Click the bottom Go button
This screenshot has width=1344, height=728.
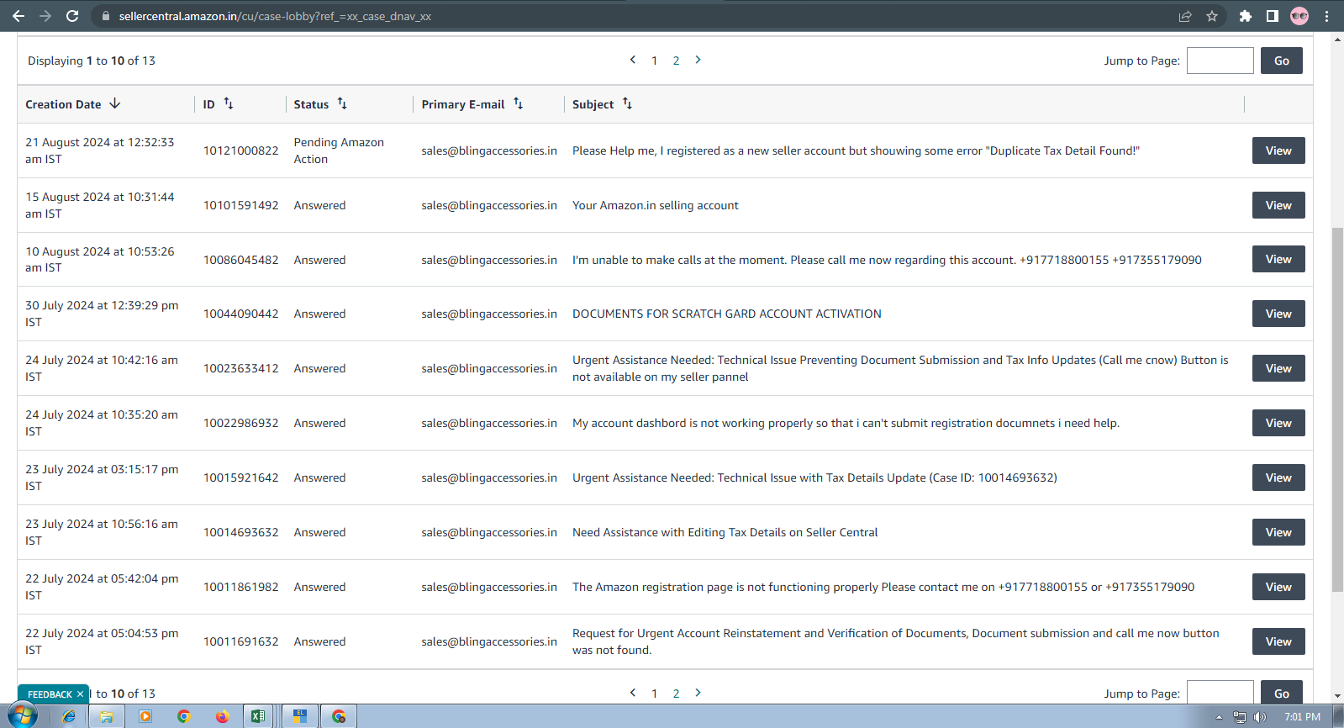[x=1282, y=693]
